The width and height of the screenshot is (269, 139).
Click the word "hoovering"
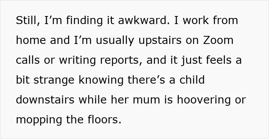tap(204, 100)
